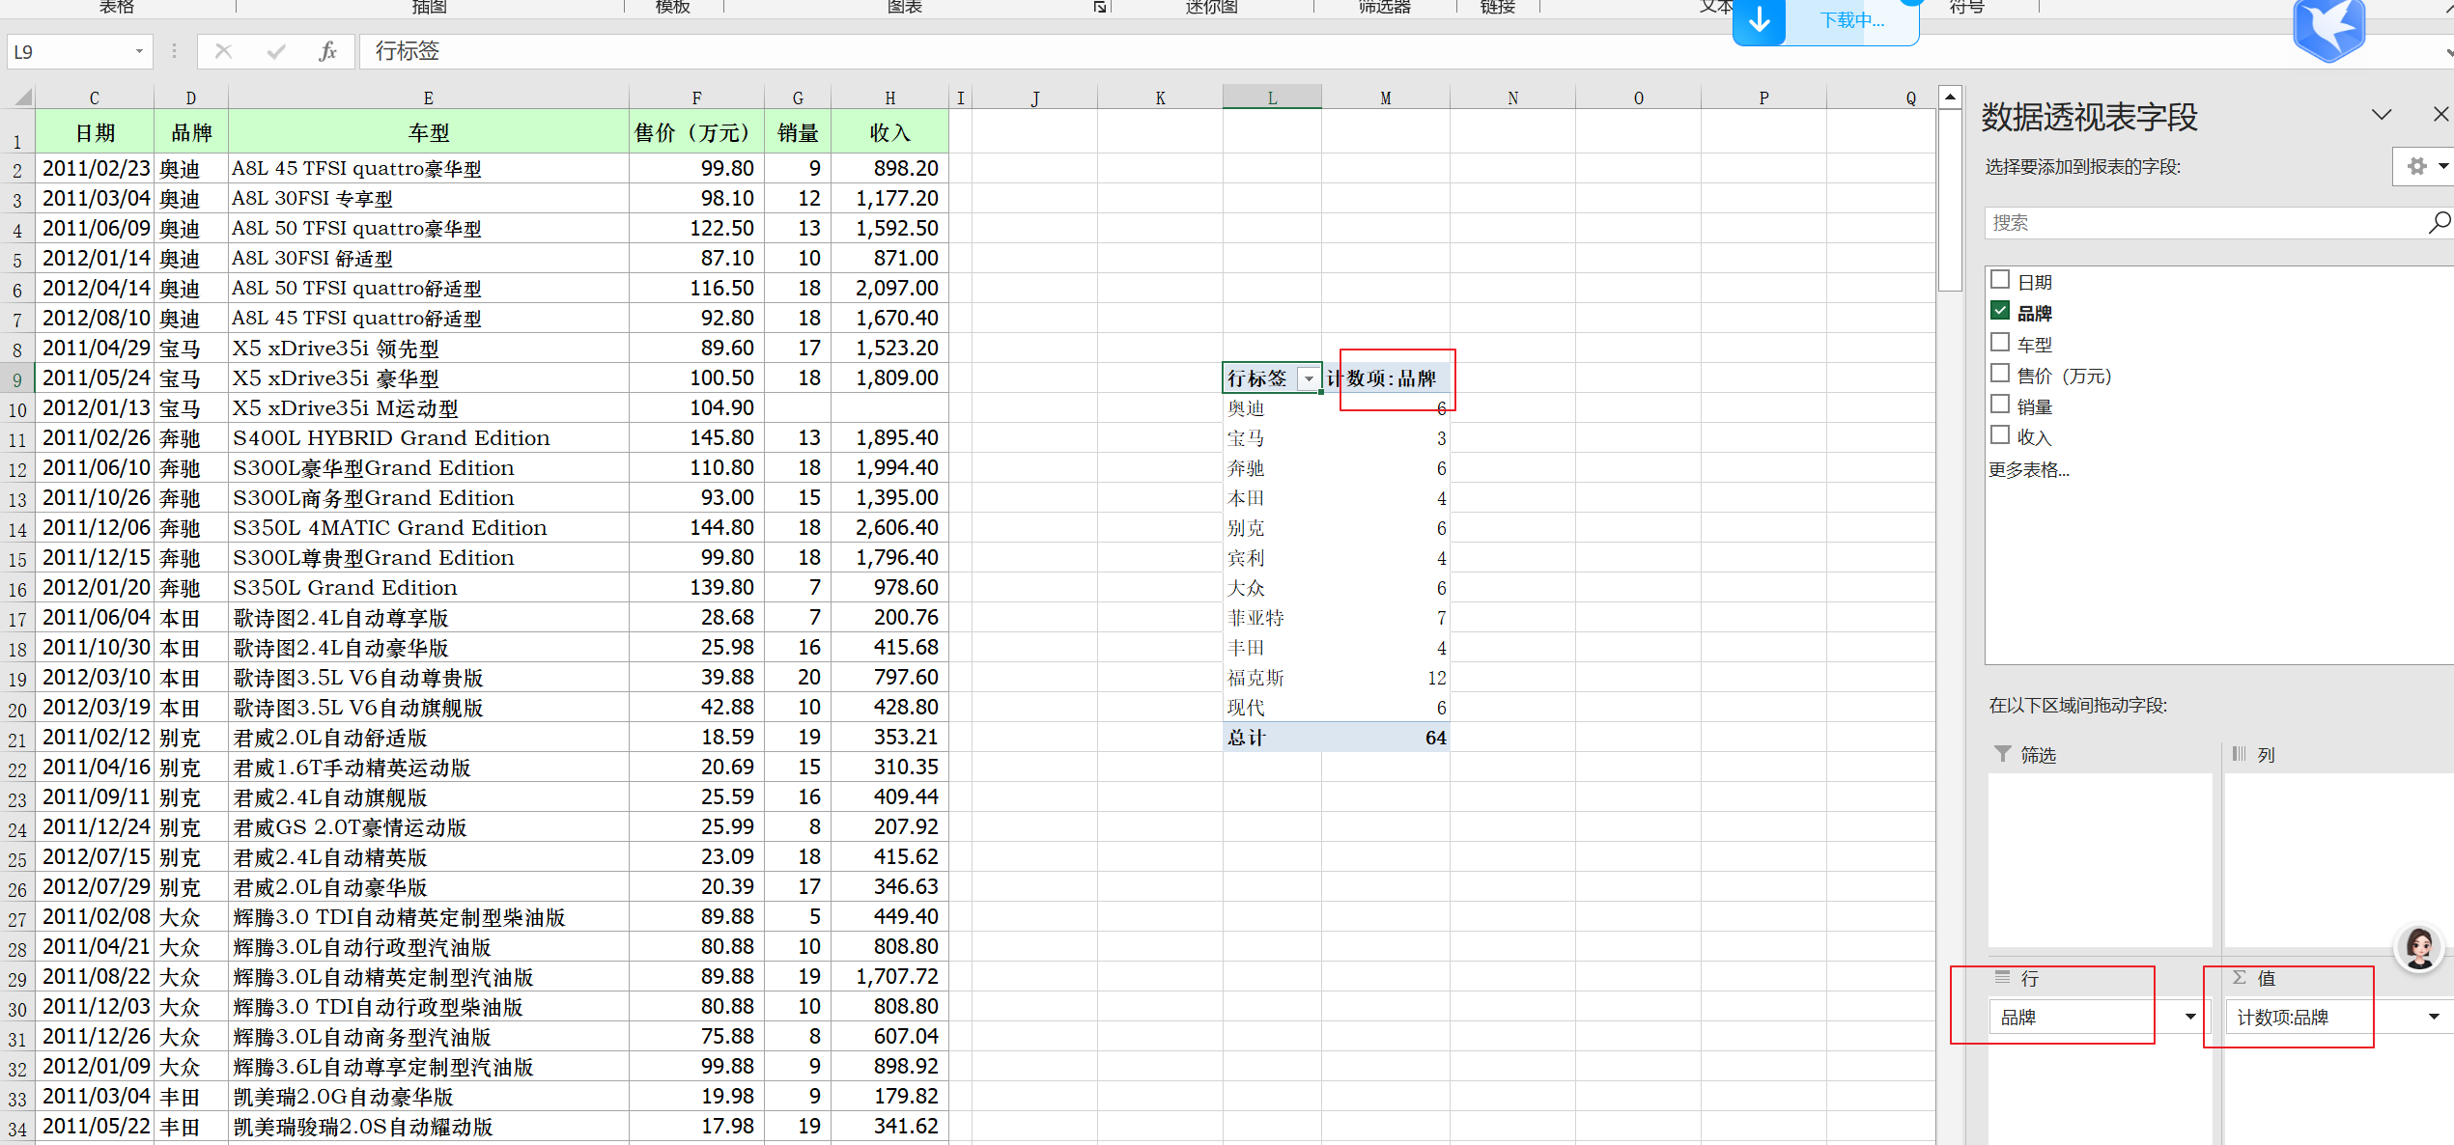Image resolution: width=2454 pixels, height=1145 pixels.
Task: Click the insert function fx icon
Action: (x=327, y=51)
